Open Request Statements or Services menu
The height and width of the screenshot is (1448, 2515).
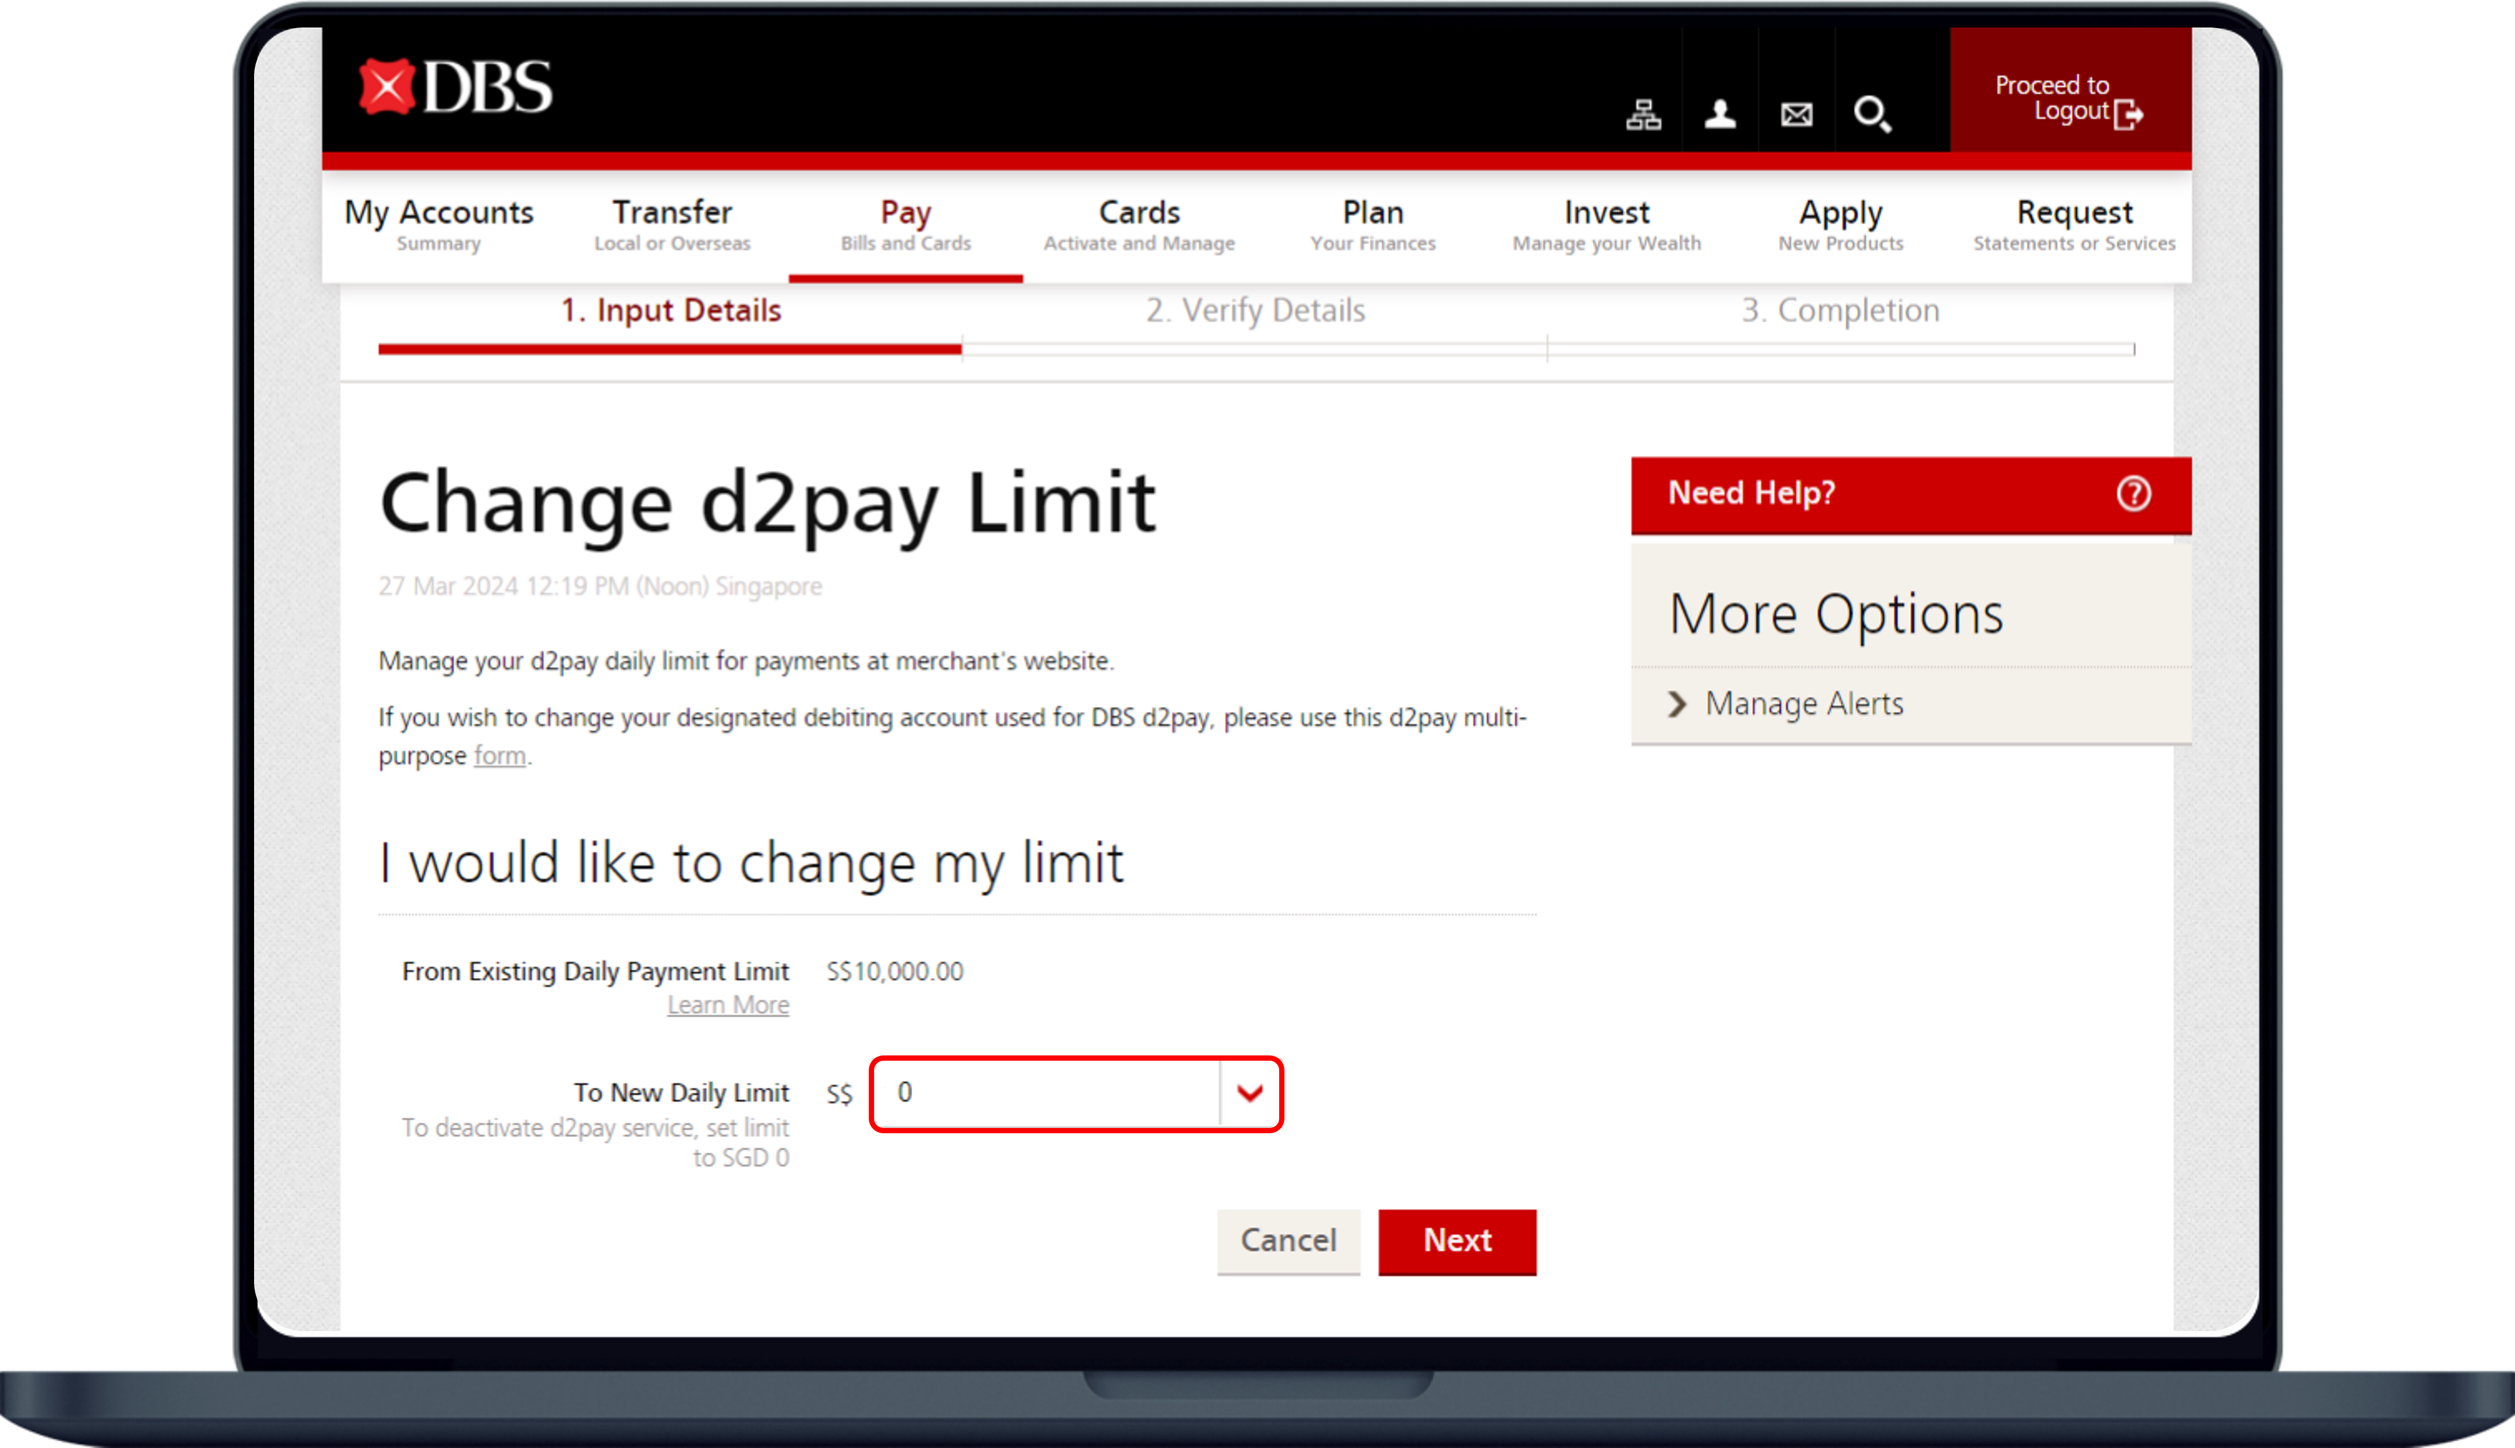tap(2074, 226)
